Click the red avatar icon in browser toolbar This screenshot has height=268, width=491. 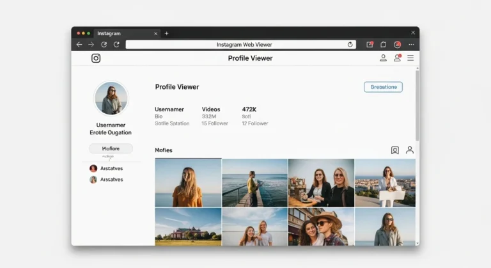397,45
